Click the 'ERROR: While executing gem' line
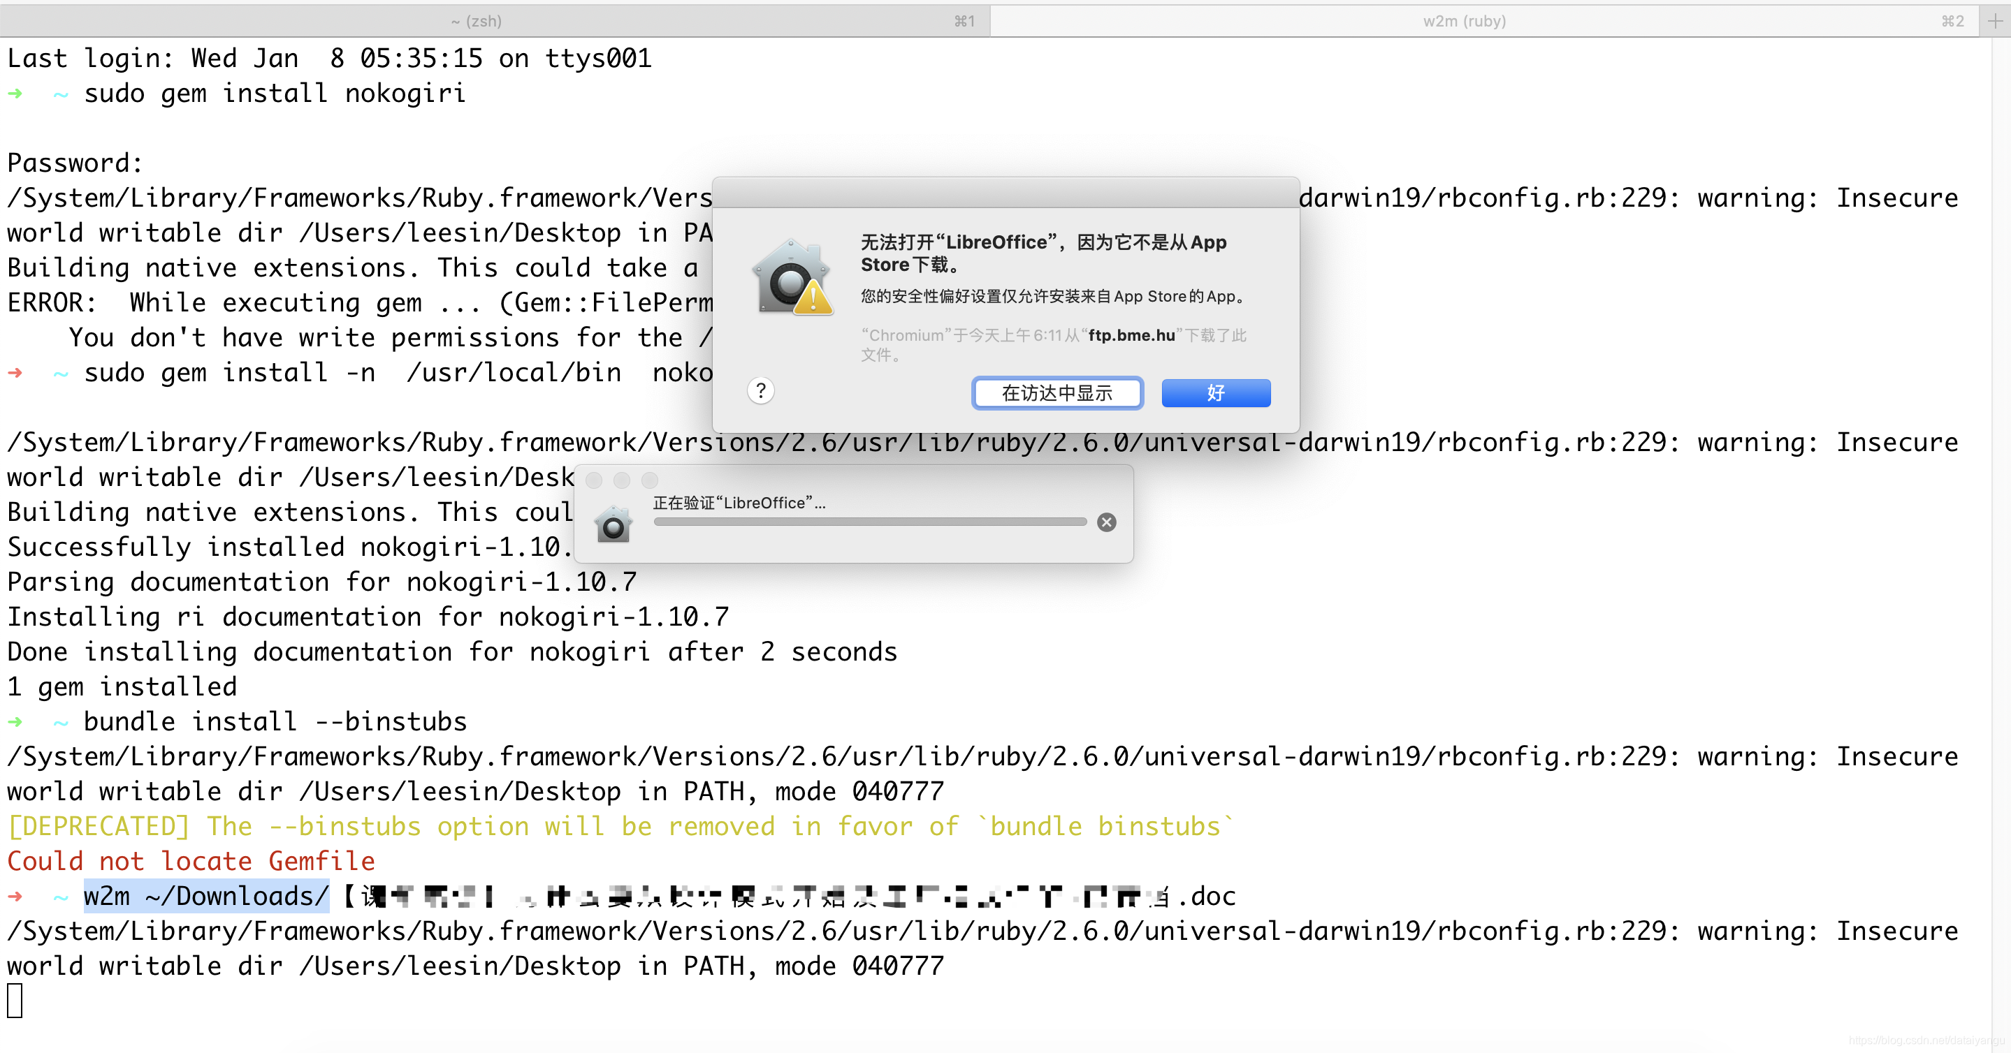The width and height of the screenshot is (2011, 1053). 359,302
